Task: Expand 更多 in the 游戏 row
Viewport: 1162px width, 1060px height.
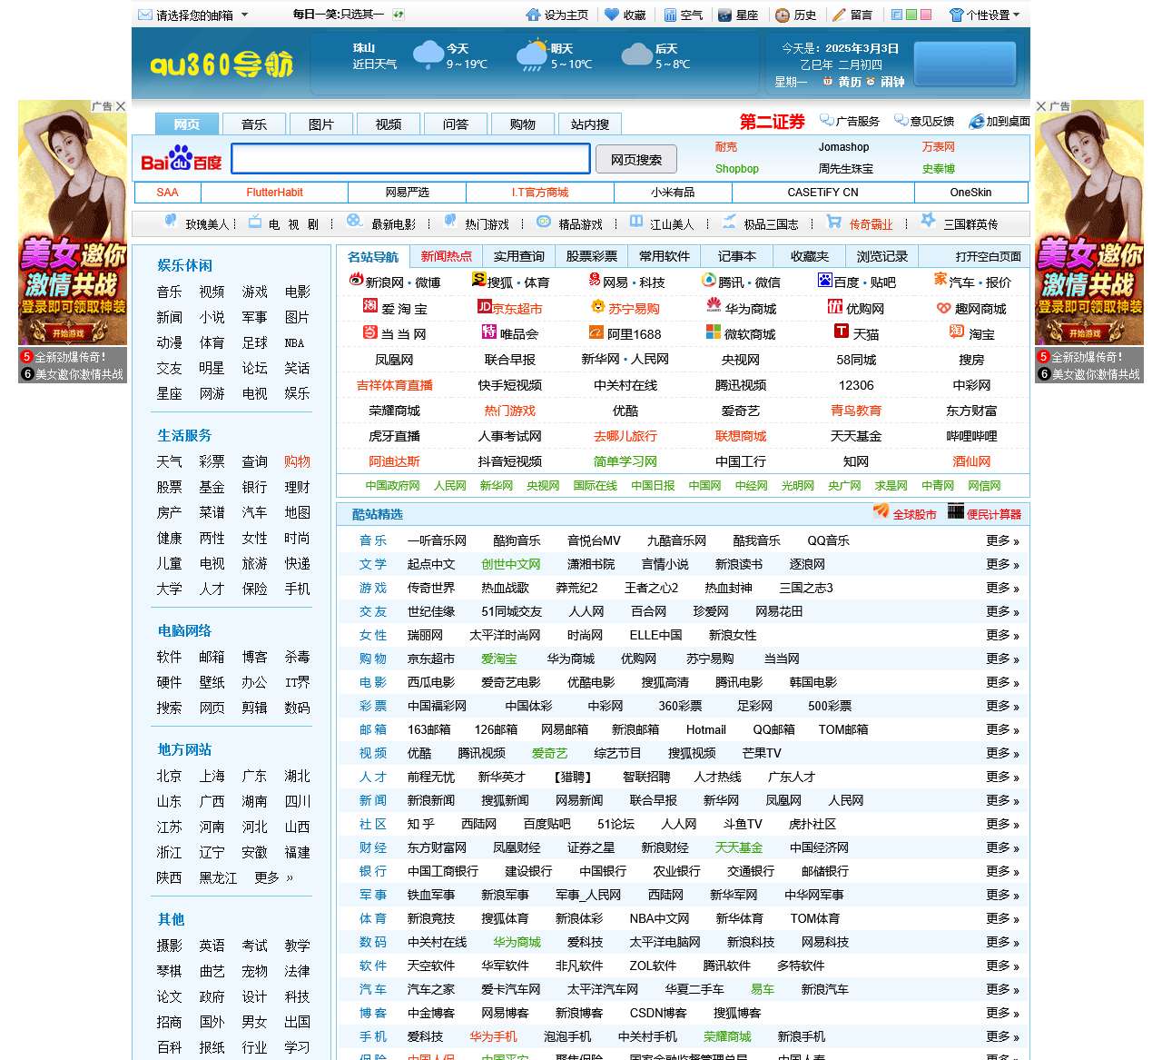Action: click(1002, 588)
